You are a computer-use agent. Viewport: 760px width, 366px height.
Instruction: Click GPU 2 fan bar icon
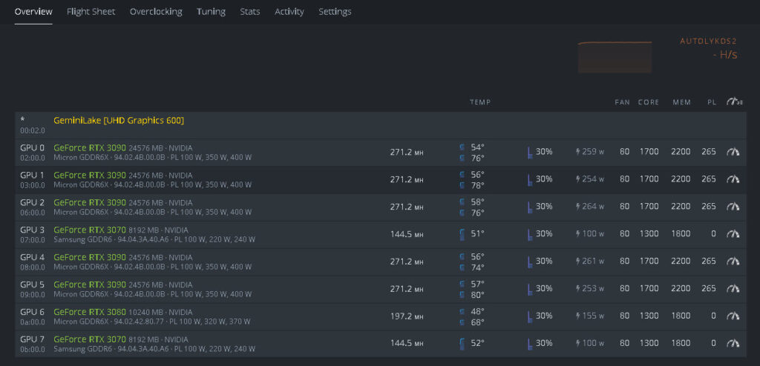coord(530,207)
